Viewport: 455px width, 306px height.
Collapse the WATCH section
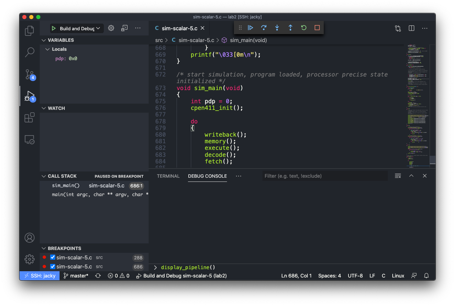click(x=44, y=108)
